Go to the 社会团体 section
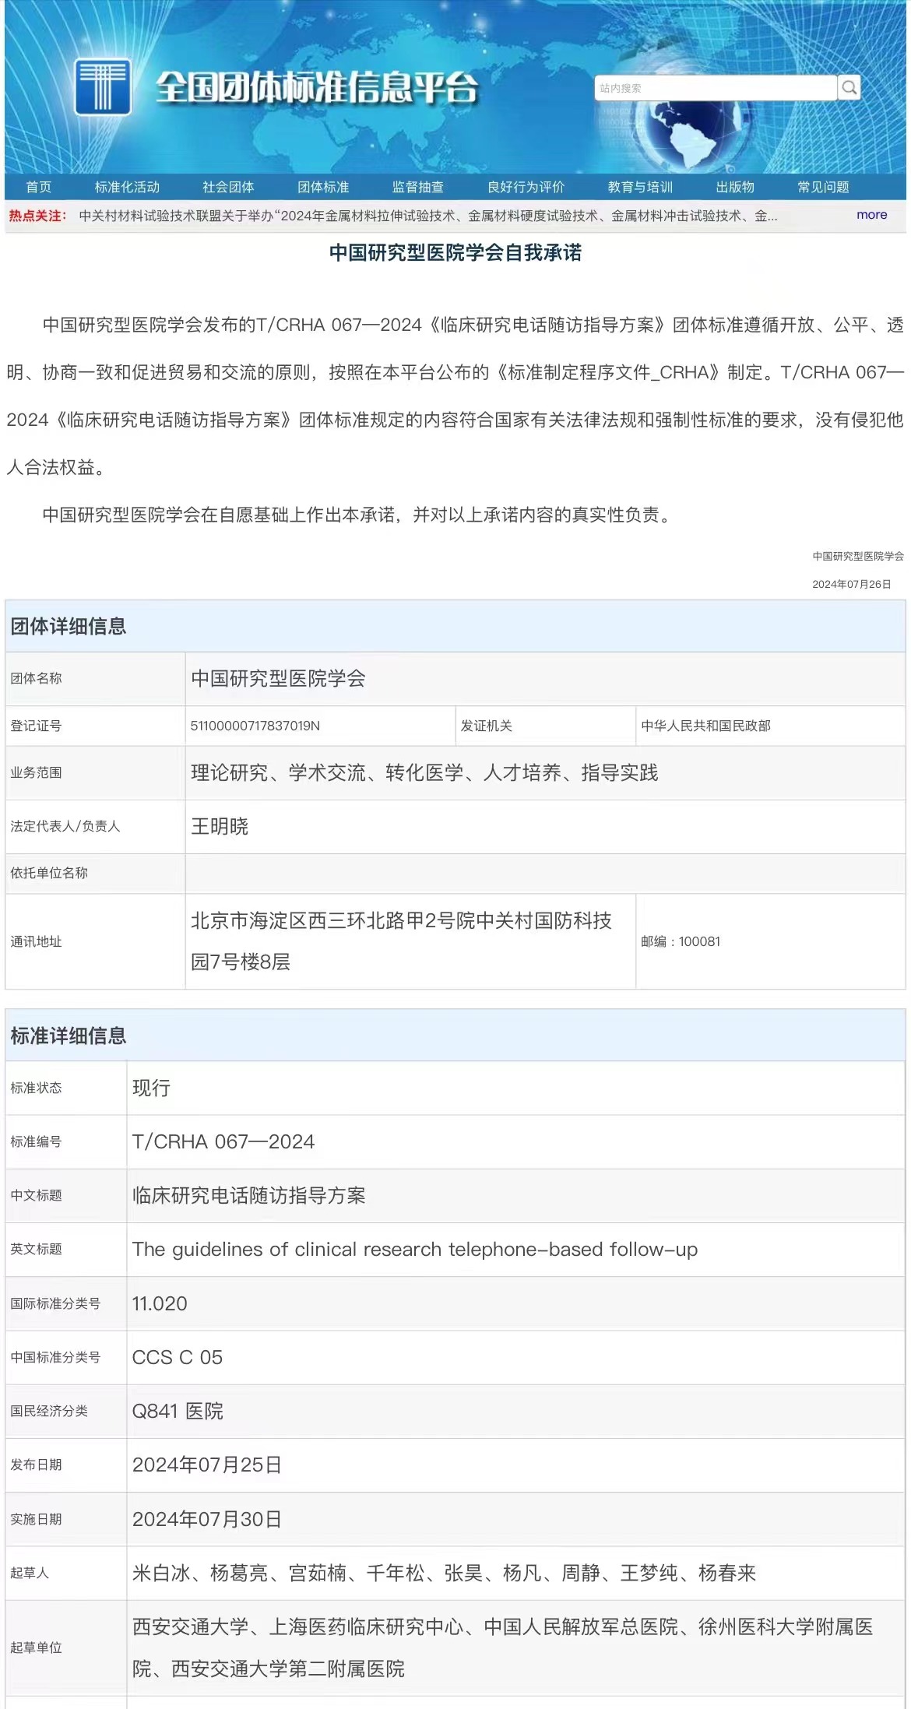Image resolution: width=911 pixels, height=1709 pixels. [x=228, y=187]
